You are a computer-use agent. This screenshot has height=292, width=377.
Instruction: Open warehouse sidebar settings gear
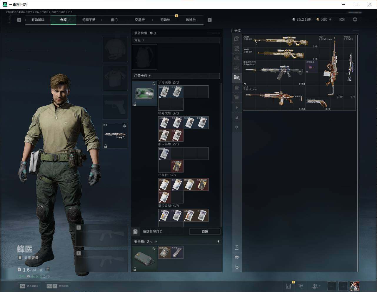[237, 127]
